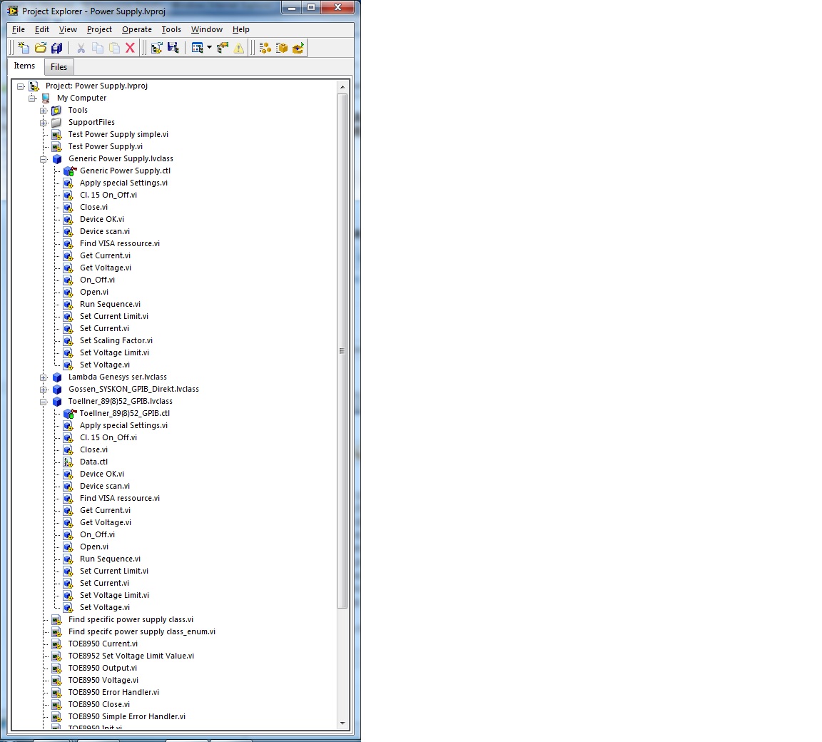Click the Generic Power Supply.ctl icon
The image size is (822, 742).
69,171
